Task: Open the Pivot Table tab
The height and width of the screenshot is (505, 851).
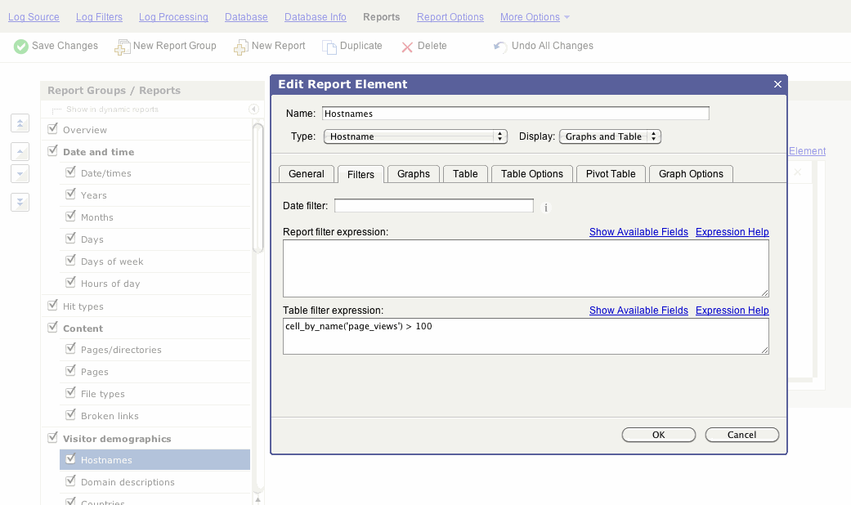Action: [611, 174]
